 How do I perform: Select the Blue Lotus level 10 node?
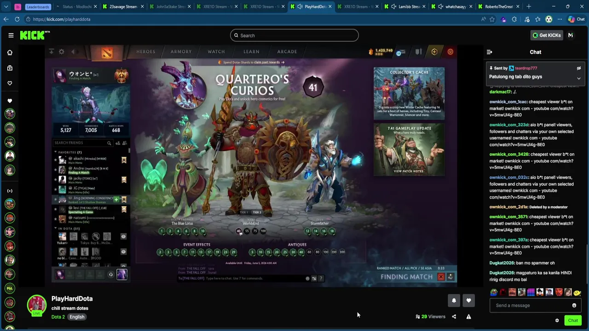click(202, 231)
